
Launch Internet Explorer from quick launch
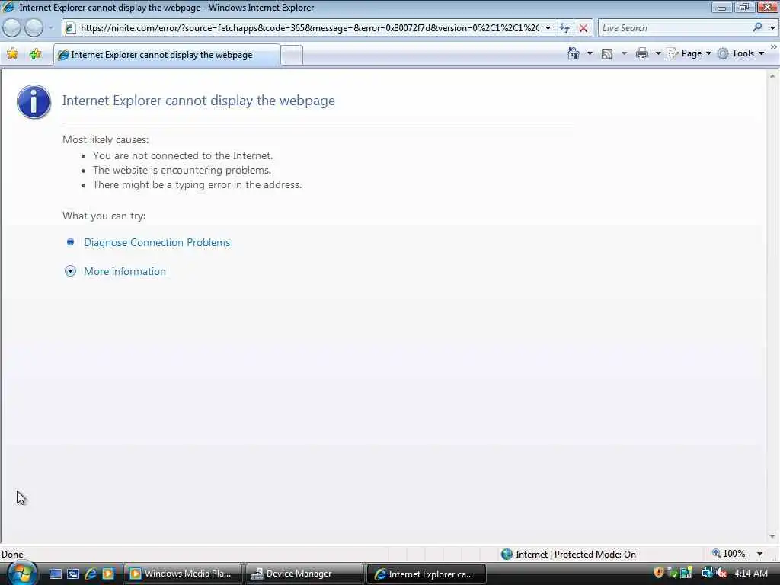pos(91,574)
